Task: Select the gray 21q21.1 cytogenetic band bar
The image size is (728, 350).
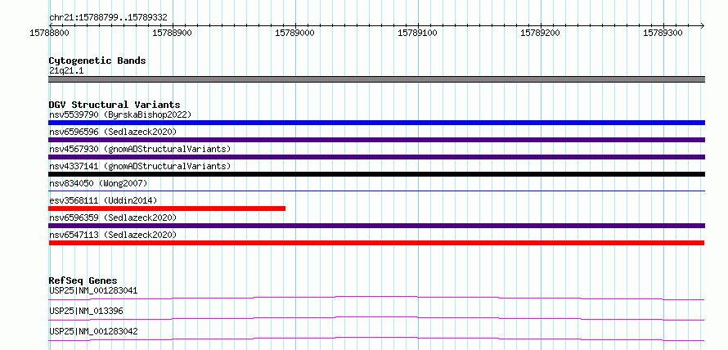Action: (x=376, y=79)
